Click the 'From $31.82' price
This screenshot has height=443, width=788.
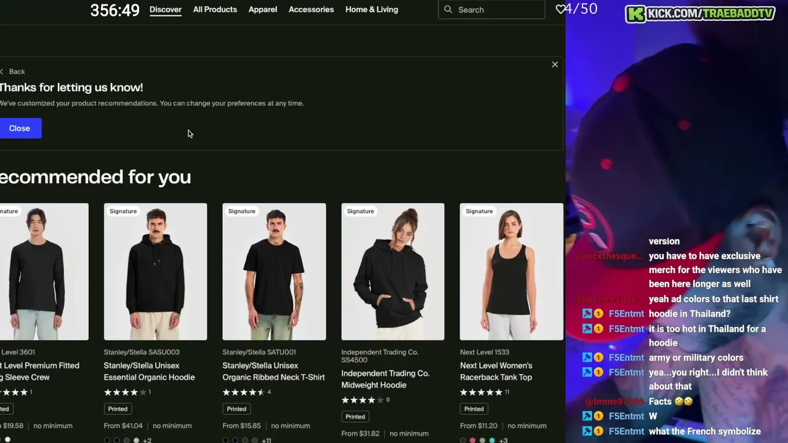coord(360,433)
